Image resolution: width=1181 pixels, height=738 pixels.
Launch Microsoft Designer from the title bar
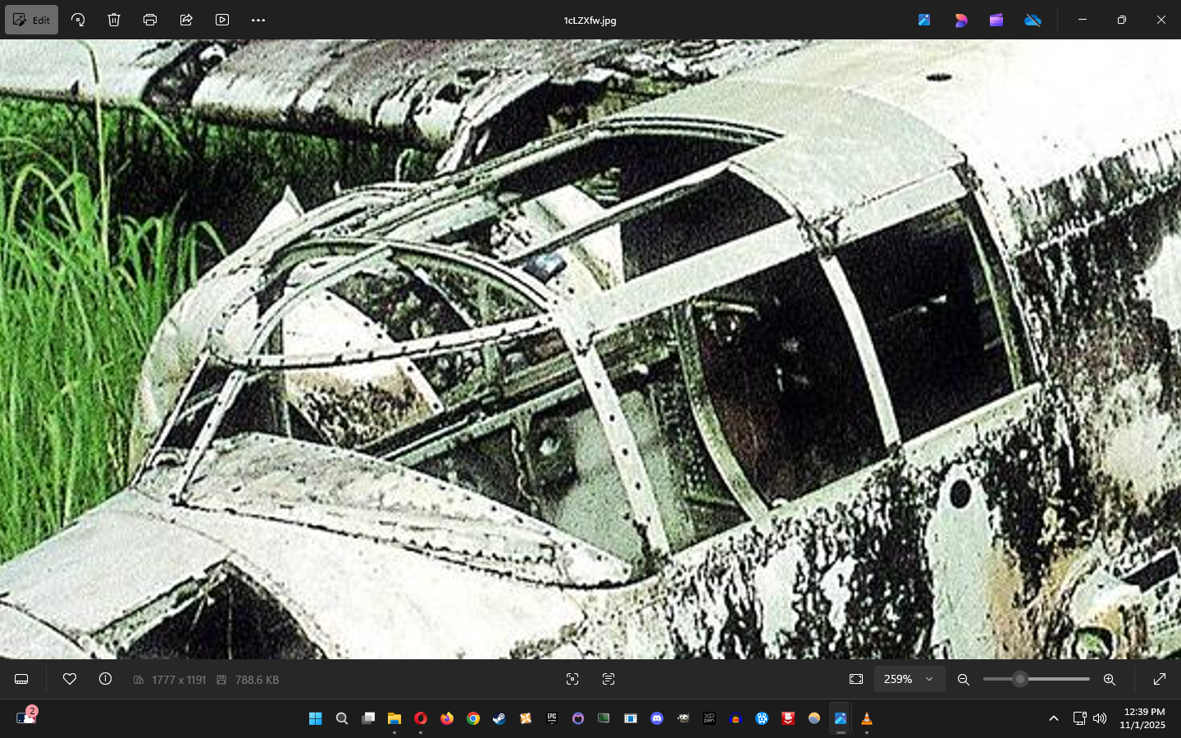(960, 20)
